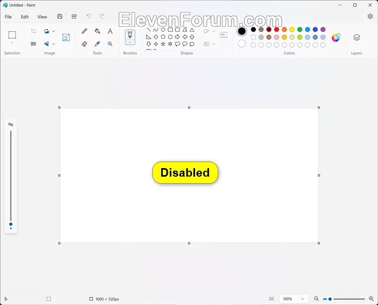The width and height of the screenshot is (378, 305).
Task: Click the Flip image icon
Action: pos(46,44)
